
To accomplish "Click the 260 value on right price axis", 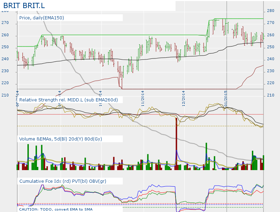I will [271, 35].
